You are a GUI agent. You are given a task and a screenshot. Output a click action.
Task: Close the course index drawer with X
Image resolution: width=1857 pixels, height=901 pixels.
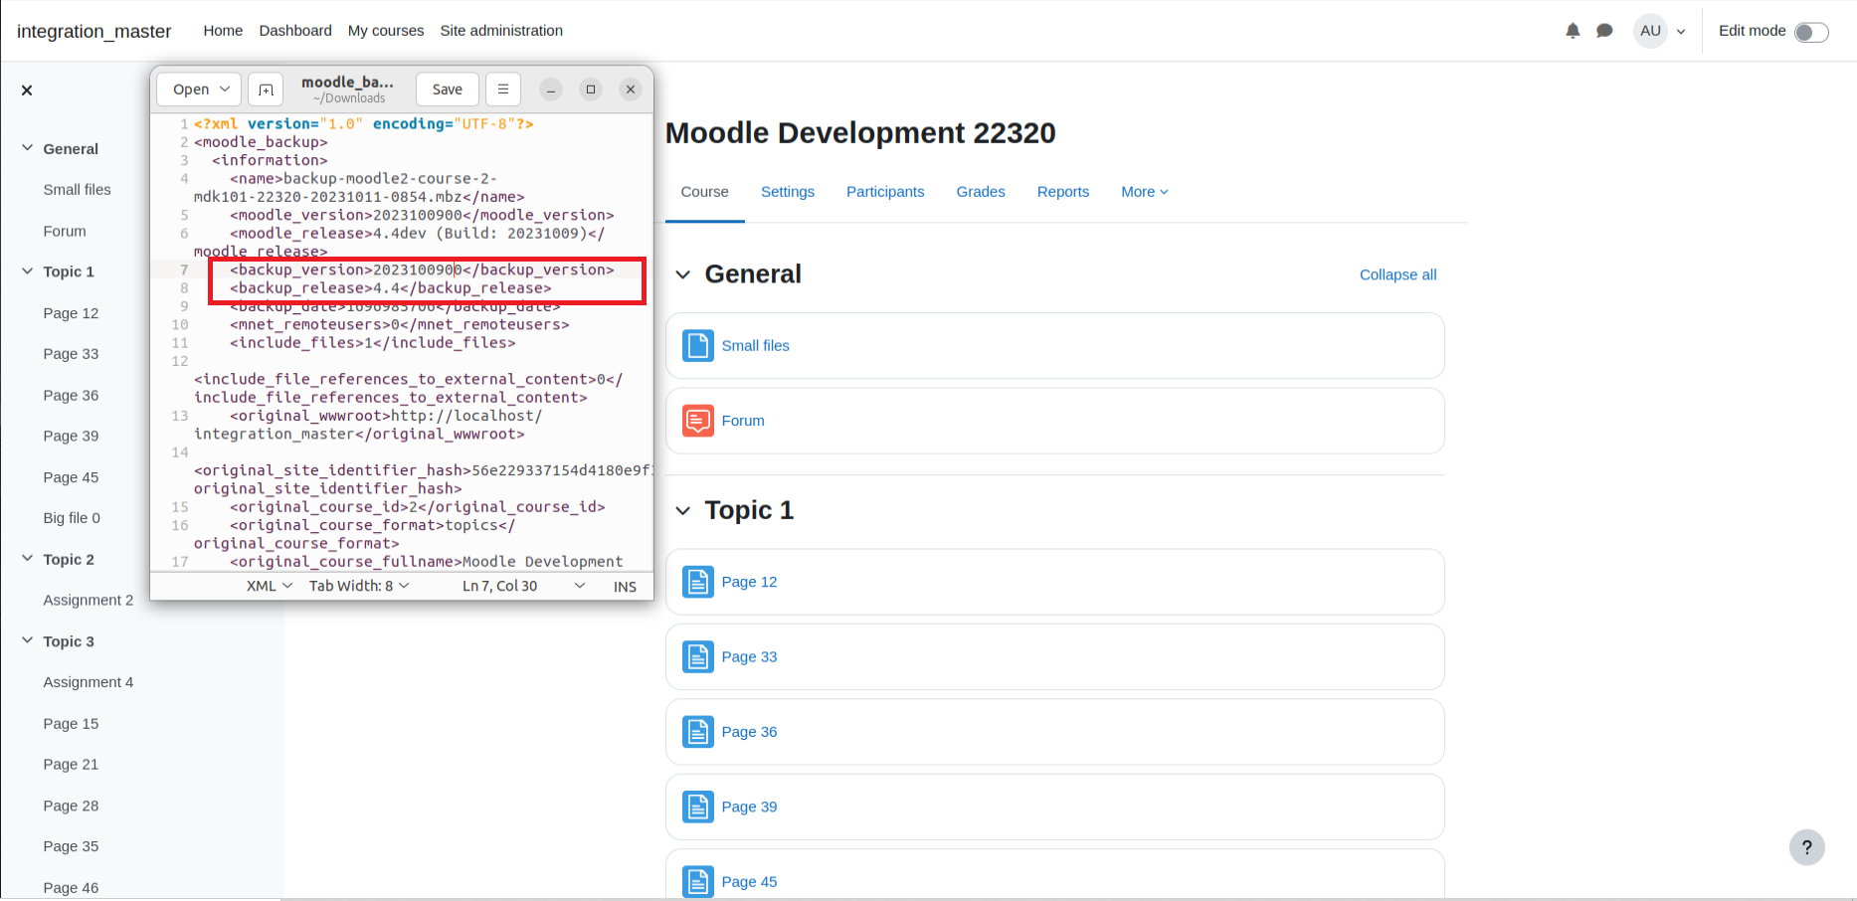tap(27, 90)
